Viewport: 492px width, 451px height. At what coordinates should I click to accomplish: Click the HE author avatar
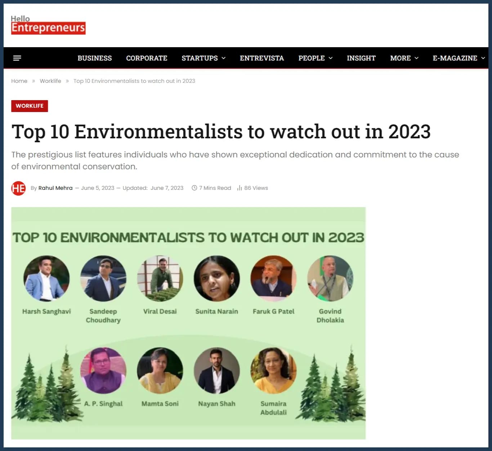click(18, 188)
